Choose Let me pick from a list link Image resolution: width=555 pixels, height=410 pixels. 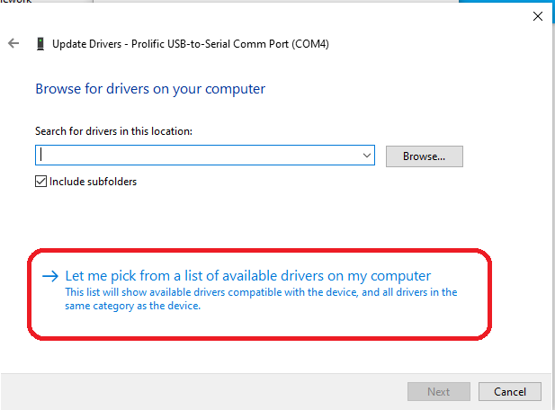[248, 276]
